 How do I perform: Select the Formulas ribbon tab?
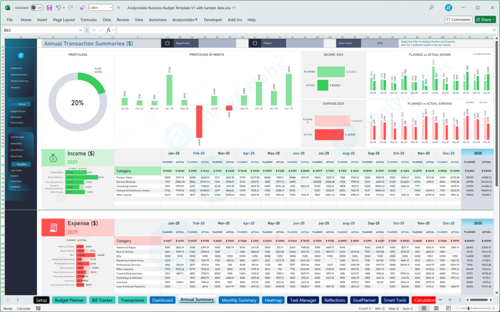(89, 20)
